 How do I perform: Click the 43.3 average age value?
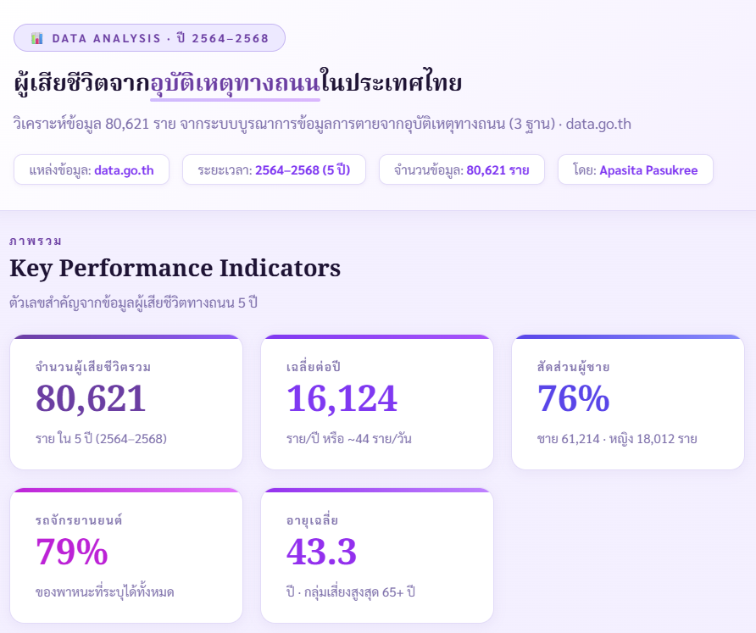point(321,552)
